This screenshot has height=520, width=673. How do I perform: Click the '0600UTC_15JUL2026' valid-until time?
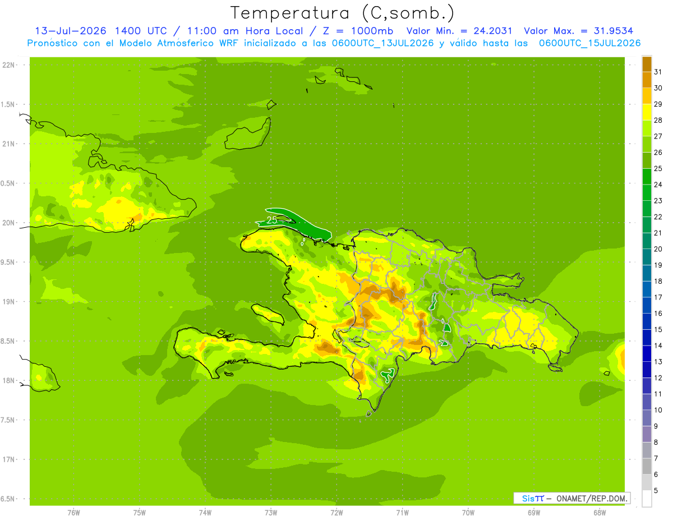click(589, 43)
